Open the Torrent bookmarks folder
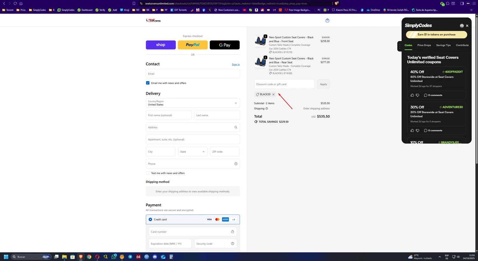Image resolution: width=478 pixels, height=261 pixels. tap(8, 10)
